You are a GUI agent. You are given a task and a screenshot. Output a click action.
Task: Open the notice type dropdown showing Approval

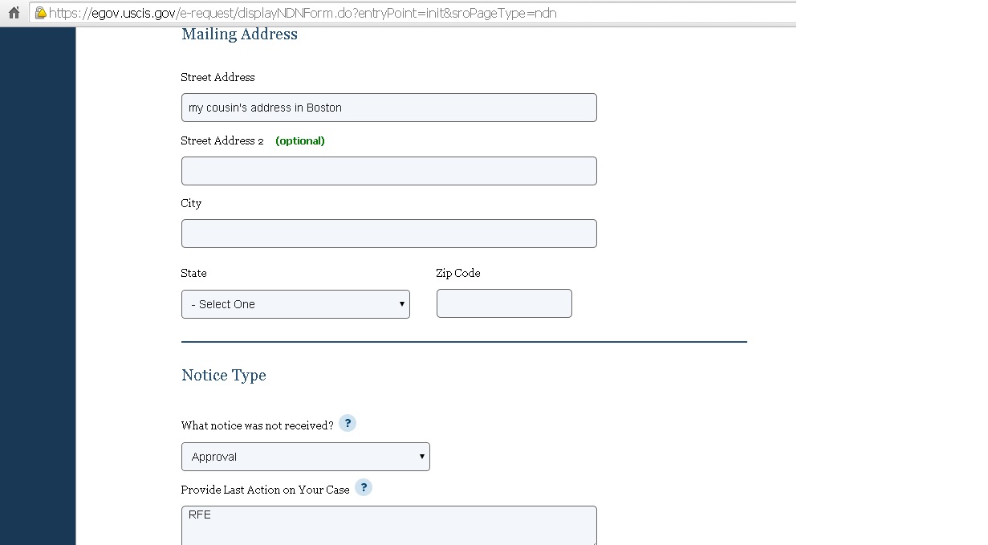click(x=305, y=457)
